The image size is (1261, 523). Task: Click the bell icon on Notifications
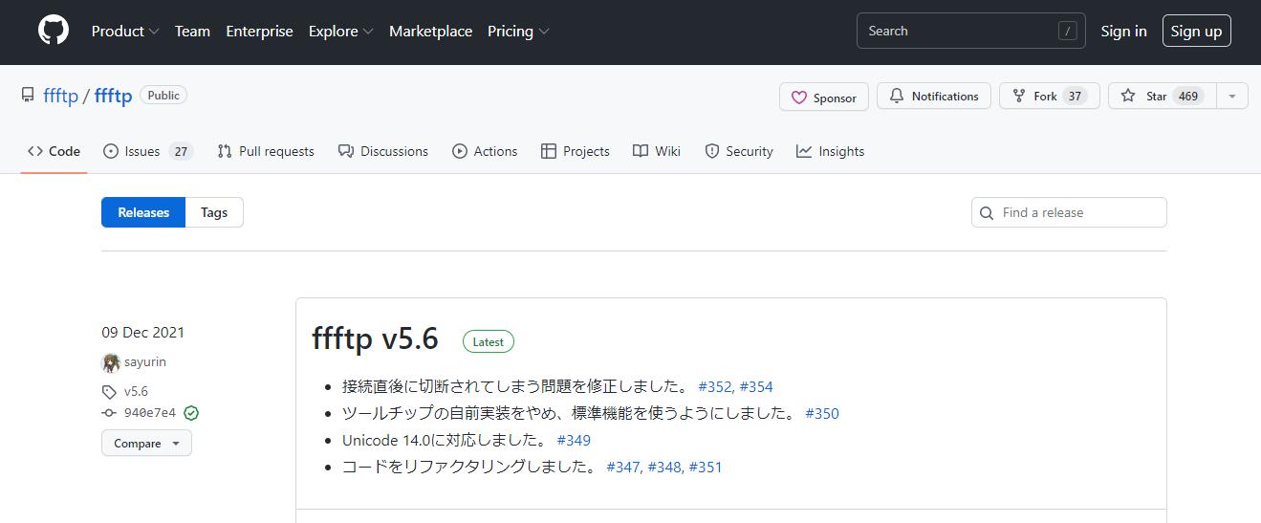coord(897,96)
